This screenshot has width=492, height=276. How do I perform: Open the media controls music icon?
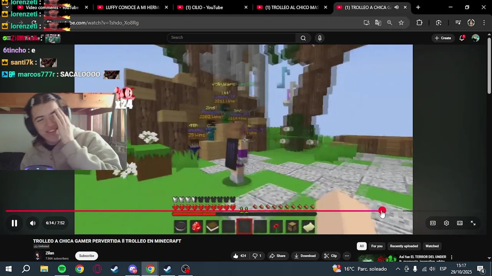pyautogui.click(x=458, y=23)
